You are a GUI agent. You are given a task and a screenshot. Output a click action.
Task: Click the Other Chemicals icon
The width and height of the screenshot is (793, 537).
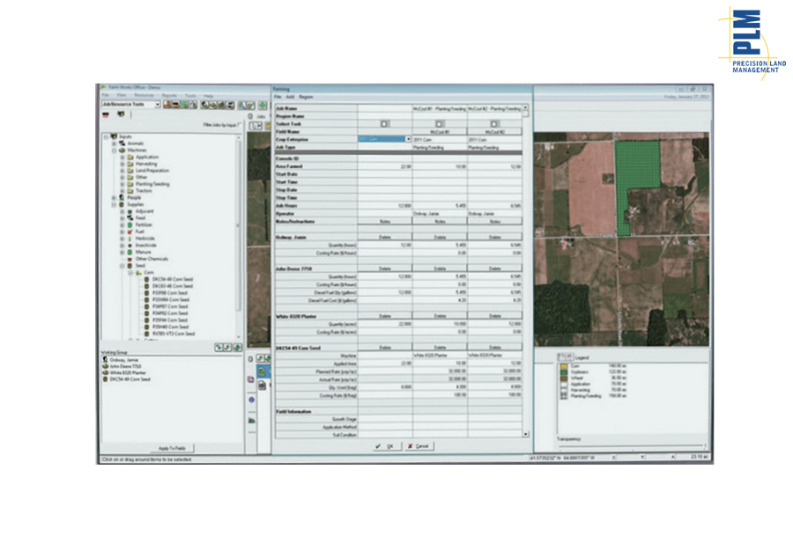click(130, 259)
